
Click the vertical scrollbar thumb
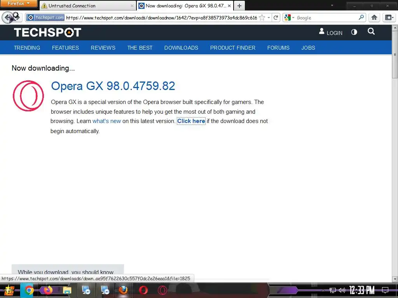395,55
